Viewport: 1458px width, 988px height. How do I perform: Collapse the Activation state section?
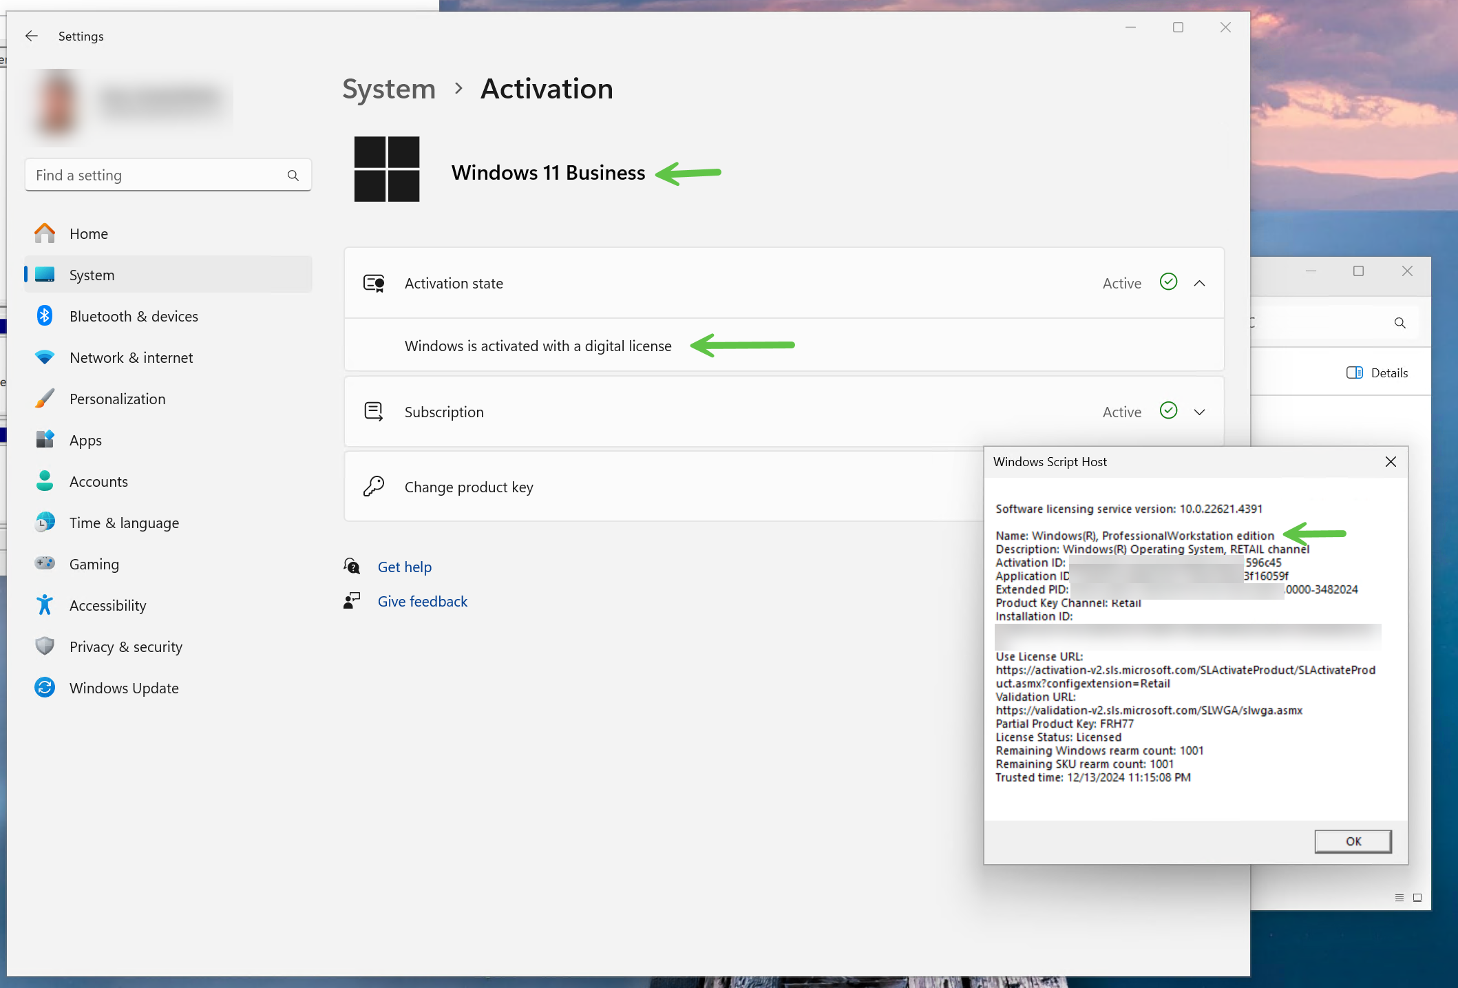1199,283
